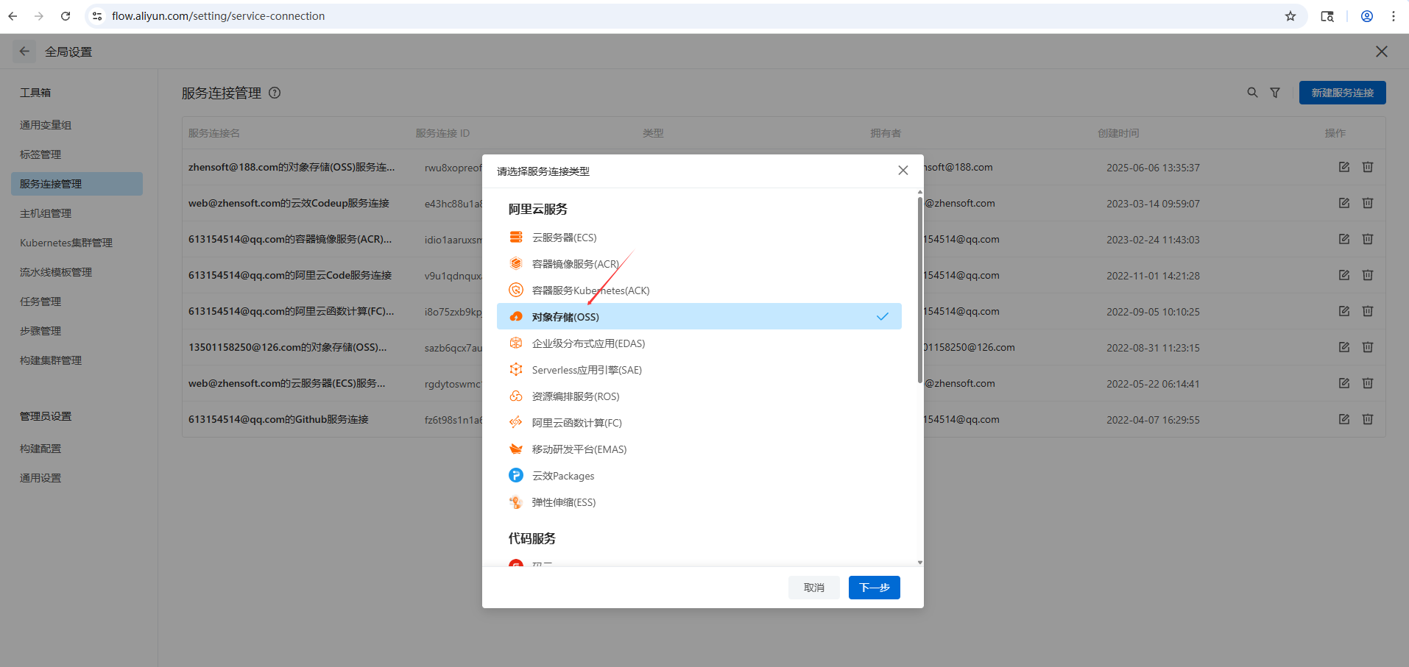Click the 服务连接名 column header
The image size is (1409, 667).
pos(214,133)
